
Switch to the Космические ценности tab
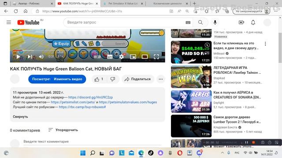point(167,4)
